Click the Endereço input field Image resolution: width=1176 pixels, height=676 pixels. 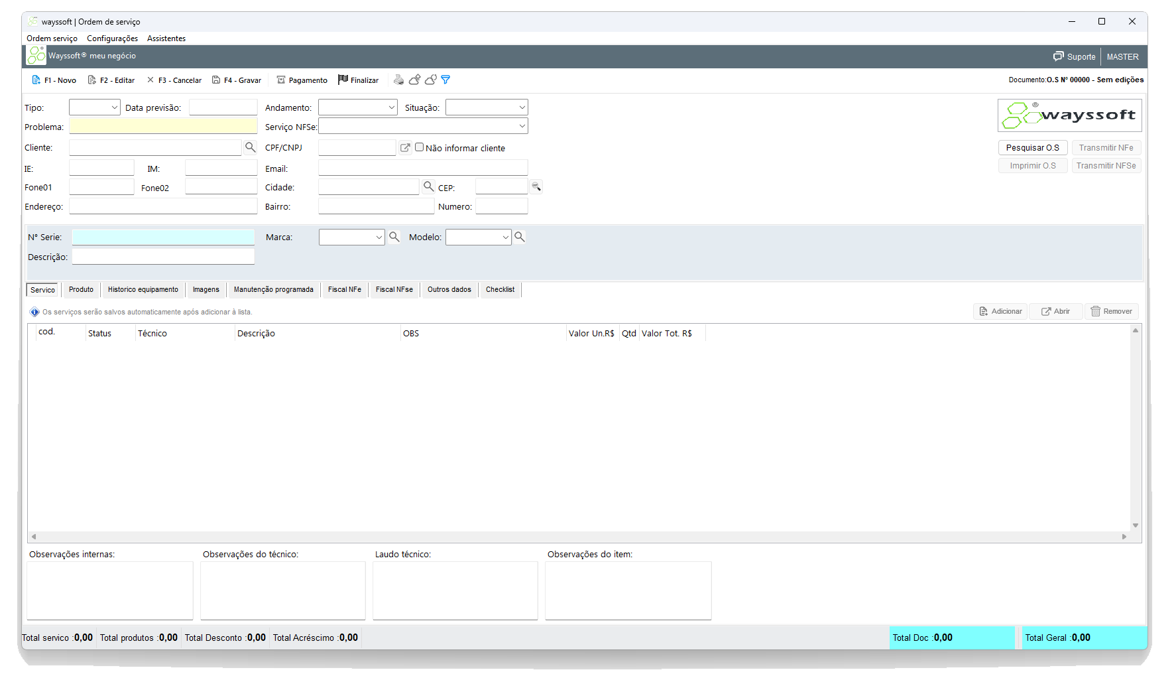163,206
